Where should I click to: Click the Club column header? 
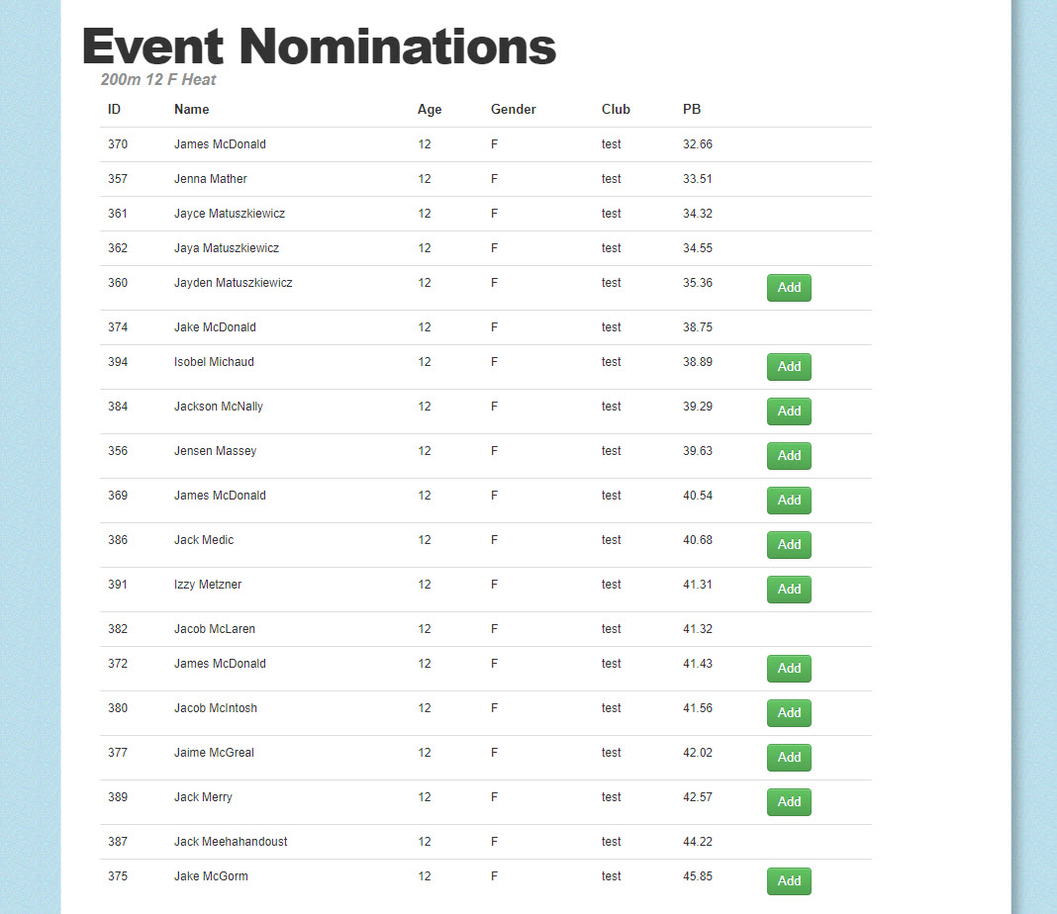coord(616,109)
